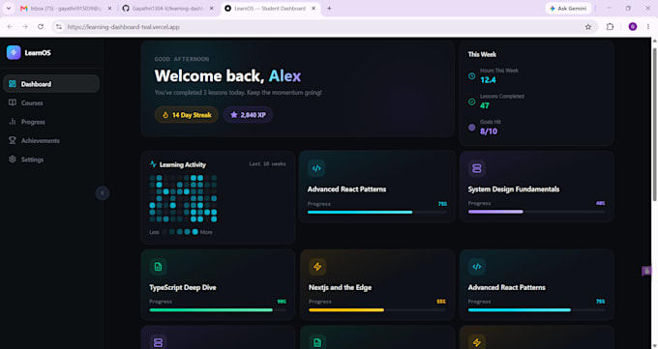This screenshot has width=658, height=349.
Task: Click the Nextjs and the Edge progress bar
Action: (377, 310)
